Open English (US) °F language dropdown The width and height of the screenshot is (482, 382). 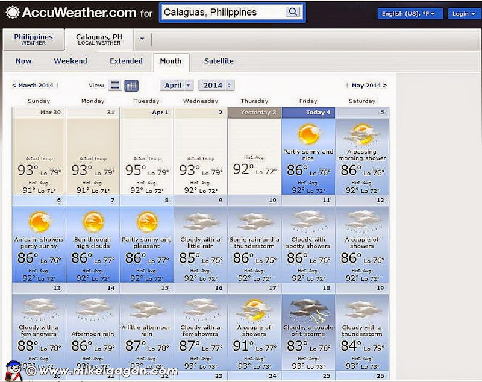tap(410, 14)
